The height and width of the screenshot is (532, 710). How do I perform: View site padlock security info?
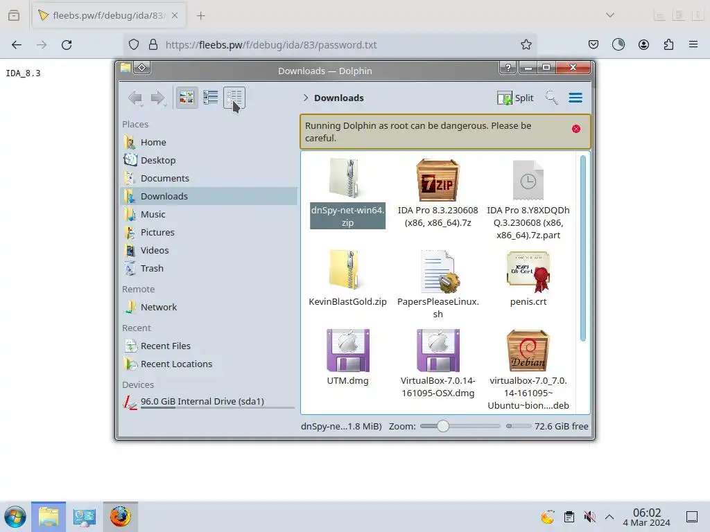[x=153, y=44]
